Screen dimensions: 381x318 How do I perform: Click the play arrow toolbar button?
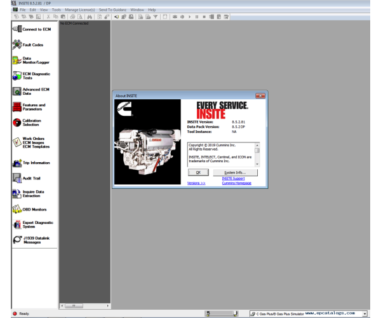[189, 17]
